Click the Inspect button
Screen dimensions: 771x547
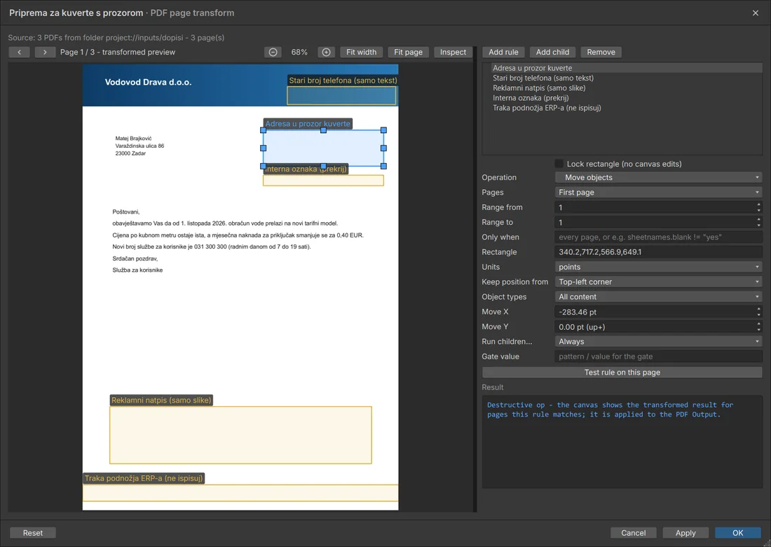[453, 52]
